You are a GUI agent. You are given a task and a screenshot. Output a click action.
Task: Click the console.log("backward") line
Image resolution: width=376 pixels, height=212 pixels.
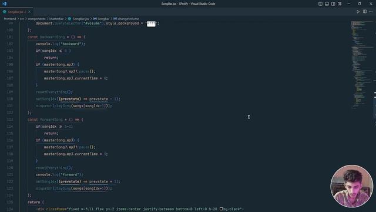coord(61,44)
